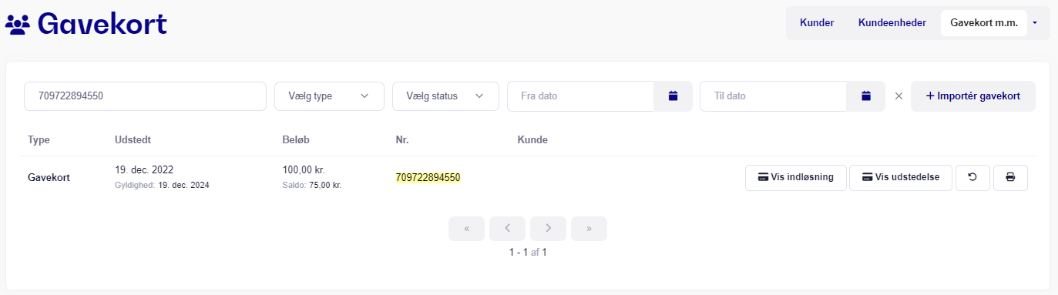Screen dimensions: 1058x295
Task: Clear filters with the X icon
Action: click(x=898, y=96)
